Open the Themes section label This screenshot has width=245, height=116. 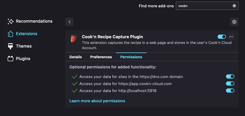point(24,46)
